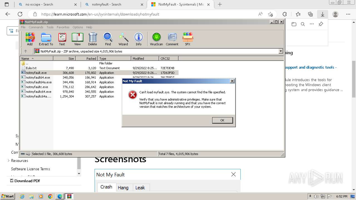Open browser Collections icon

pyautogui.click(x=310, y=14)
